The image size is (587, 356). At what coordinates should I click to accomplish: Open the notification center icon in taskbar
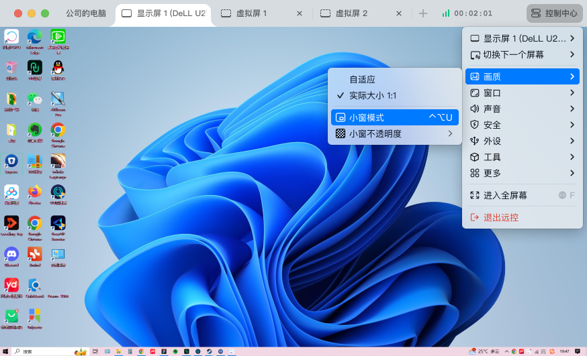pyautogui.click(x=578, y=351)
